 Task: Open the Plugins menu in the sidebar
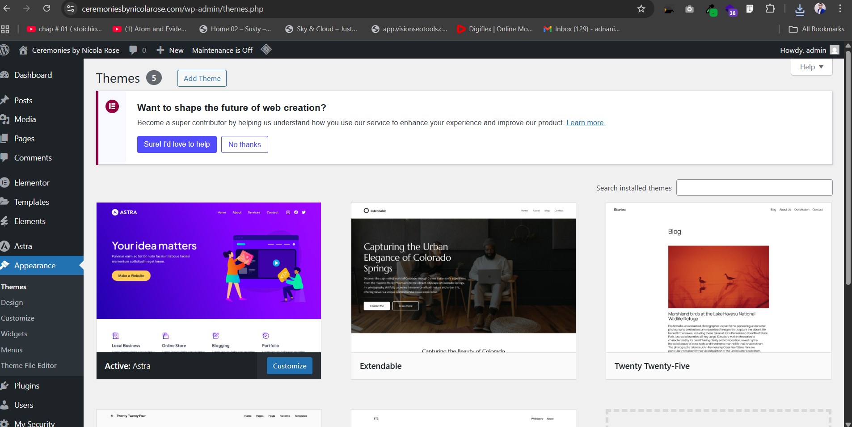click(x=26, y=386)
